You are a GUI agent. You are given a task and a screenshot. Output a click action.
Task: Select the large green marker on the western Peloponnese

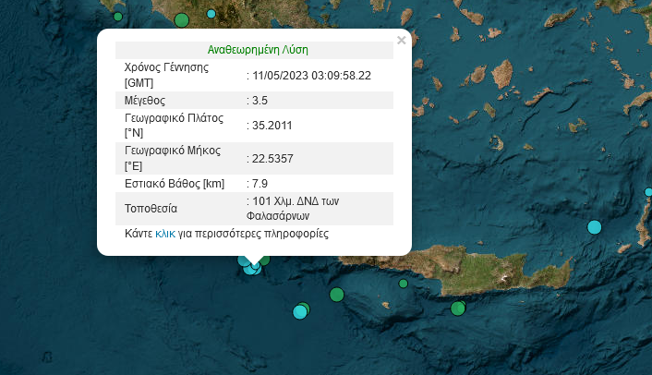point(182,20)
